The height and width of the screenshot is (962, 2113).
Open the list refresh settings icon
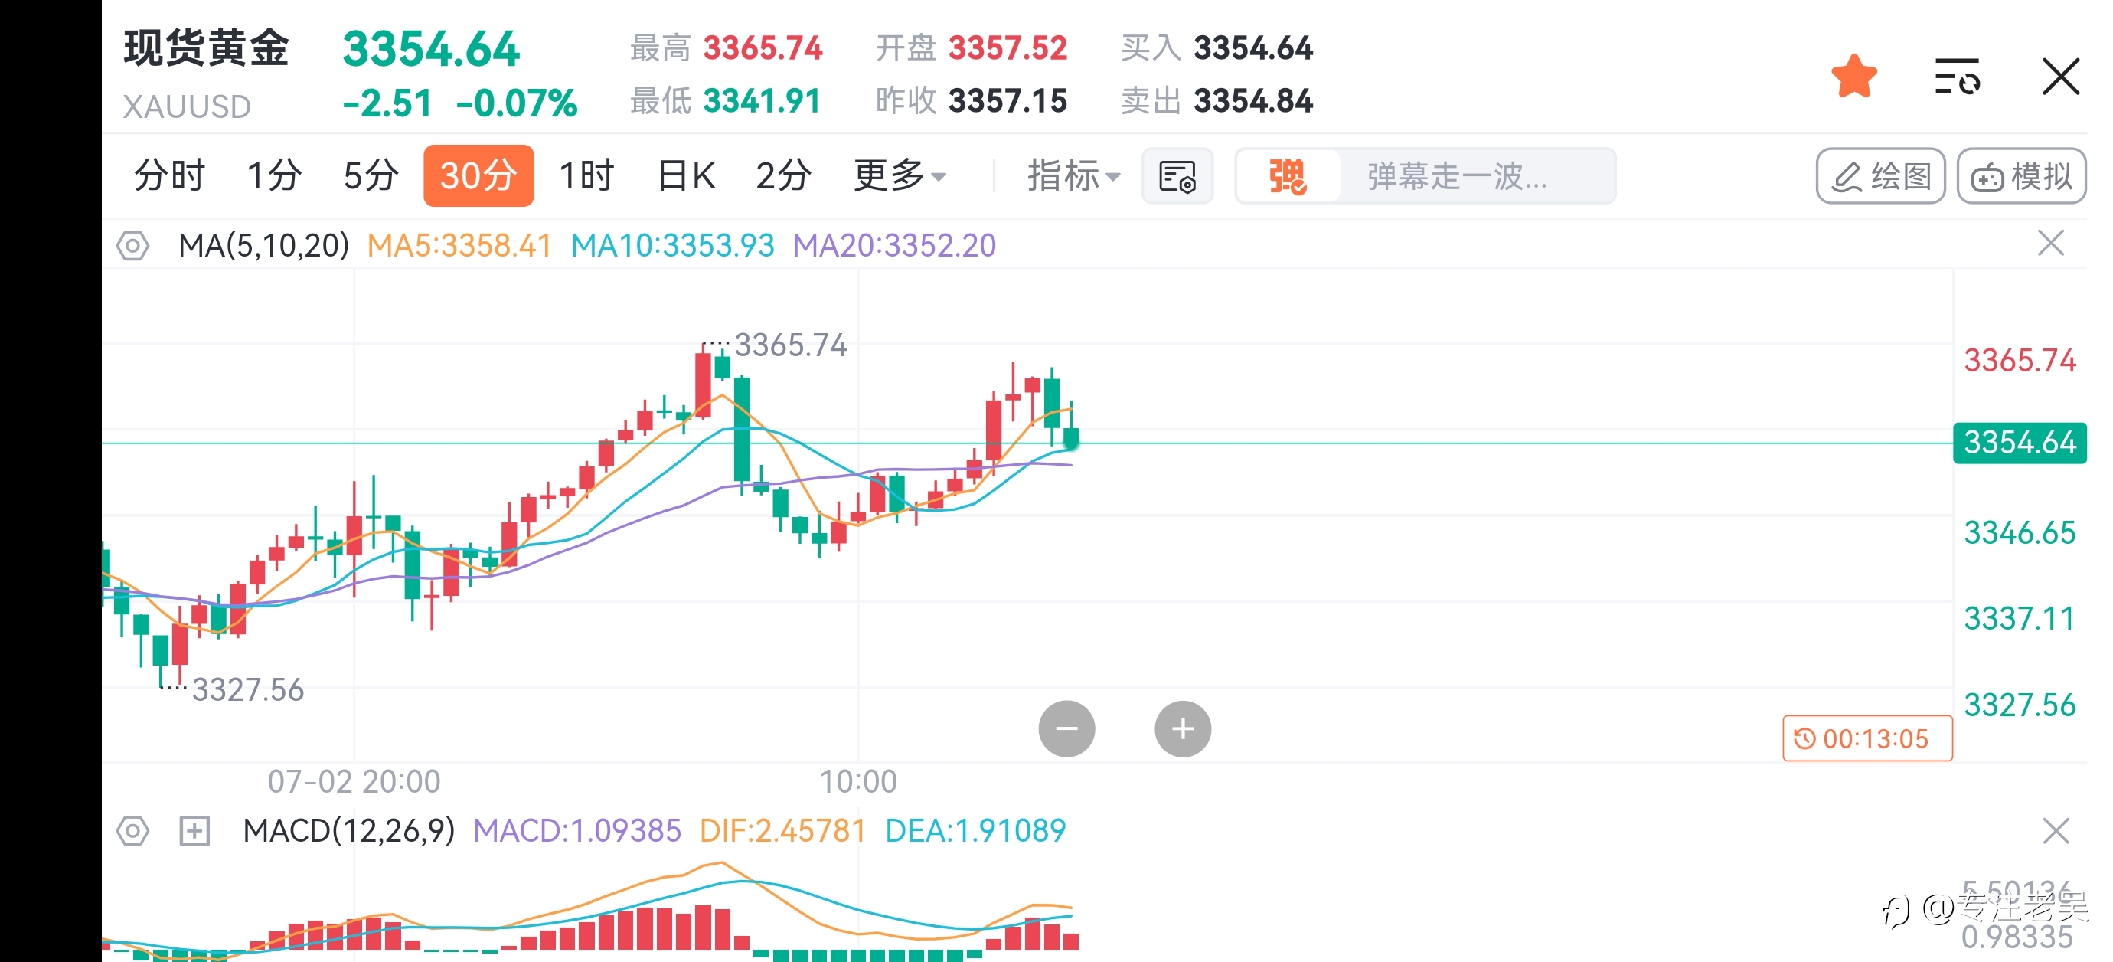[1957, 77]
